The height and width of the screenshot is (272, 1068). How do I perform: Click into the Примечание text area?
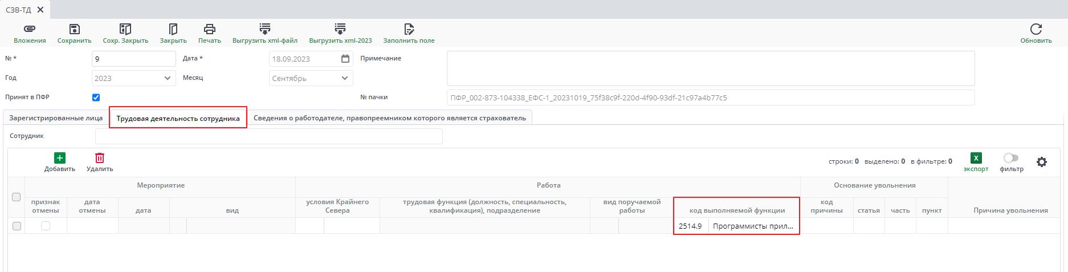tap(710, 68)
